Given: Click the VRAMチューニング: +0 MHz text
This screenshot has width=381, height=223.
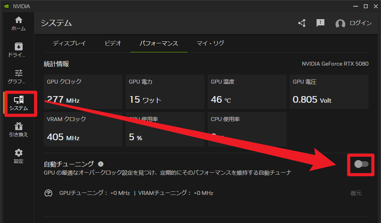Looking at the screenshot, I should tap(176, 193).
